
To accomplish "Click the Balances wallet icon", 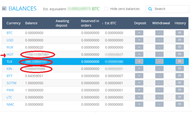I will 4,9.
